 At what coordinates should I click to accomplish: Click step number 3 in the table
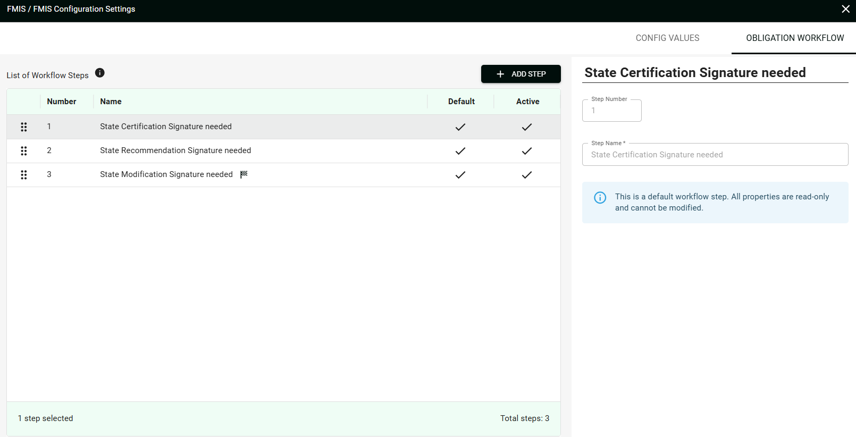pyautogui.click(x=49, y=174)
